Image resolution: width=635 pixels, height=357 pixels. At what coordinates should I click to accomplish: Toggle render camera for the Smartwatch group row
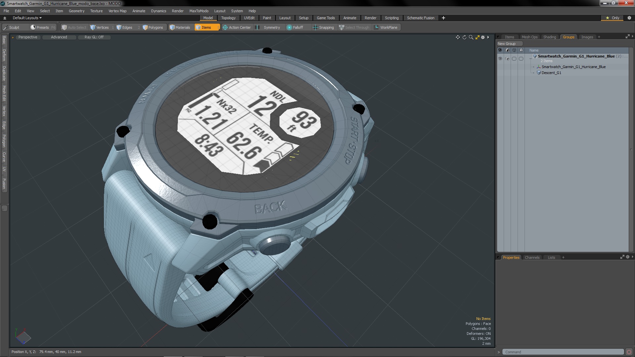[x=507, y=59]
